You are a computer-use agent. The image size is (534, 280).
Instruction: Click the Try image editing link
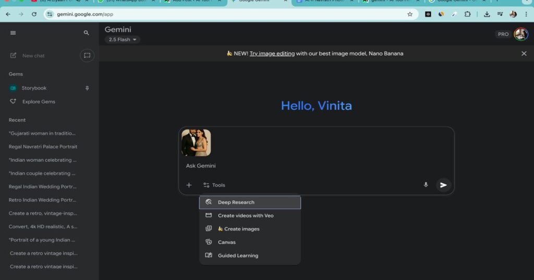(272, 54)
